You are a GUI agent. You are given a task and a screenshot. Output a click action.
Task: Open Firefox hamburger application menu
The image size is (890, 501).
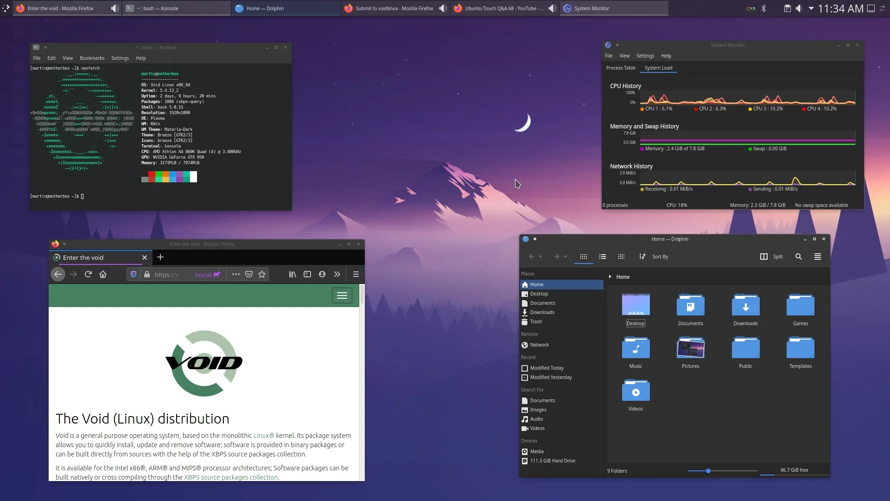coord(356,274)
